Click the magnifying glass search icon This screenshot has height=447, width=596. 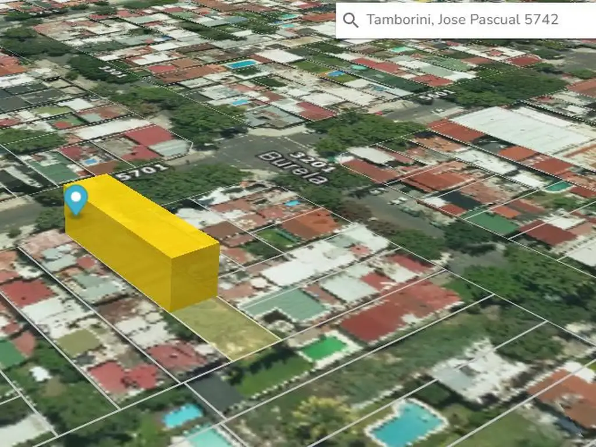[350, 20]
